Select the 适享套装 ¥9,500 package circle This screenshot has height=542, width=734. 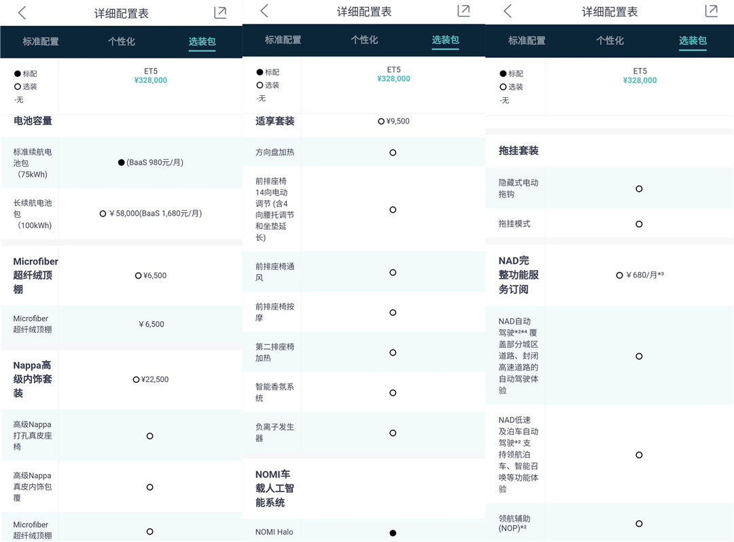point(381,121)
